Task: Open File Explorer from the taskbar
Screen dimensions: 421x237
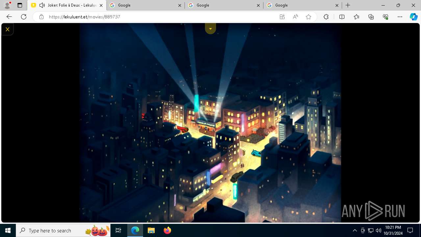Action: pyautogui.click(x=151, y=230)
